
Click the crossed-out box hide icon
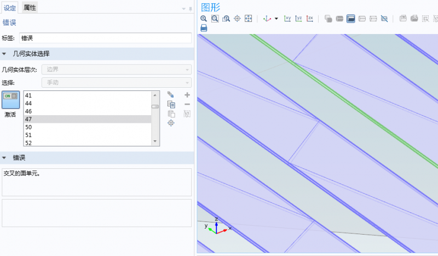(384, 19)
